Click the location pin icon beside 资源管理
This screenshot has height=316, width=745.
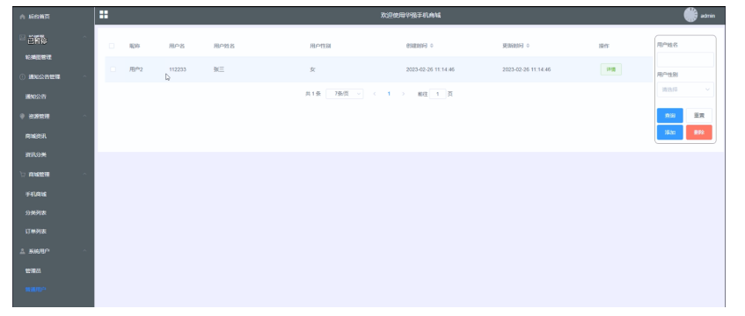click(x=22, y=116)
